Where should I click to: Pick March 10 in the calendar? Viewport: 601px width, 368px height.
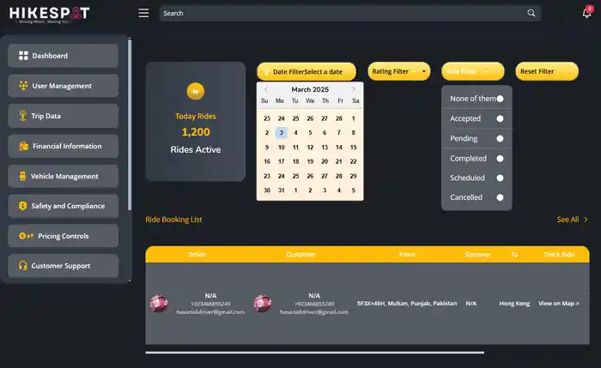click(281, 147)
